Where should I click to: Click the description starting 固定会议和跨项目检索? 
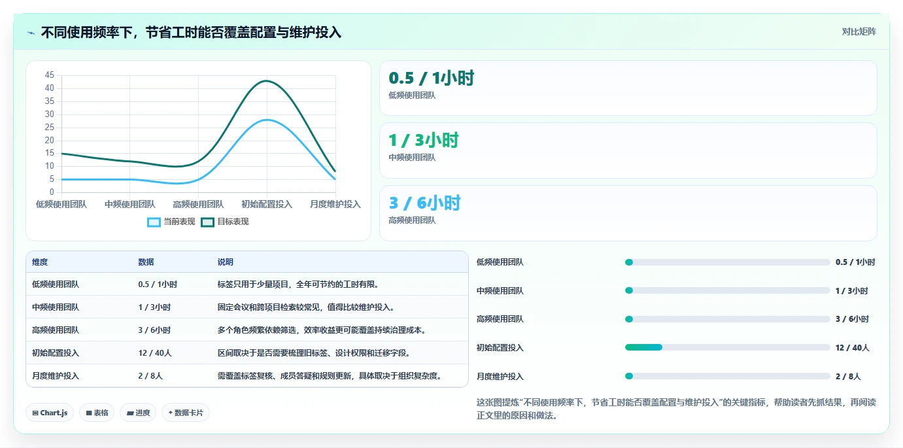306,307
